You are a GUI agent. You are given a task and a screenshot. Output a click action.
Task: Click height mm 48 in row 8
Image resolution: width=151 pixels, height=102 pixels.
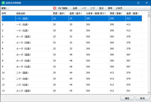pos(71,61)
